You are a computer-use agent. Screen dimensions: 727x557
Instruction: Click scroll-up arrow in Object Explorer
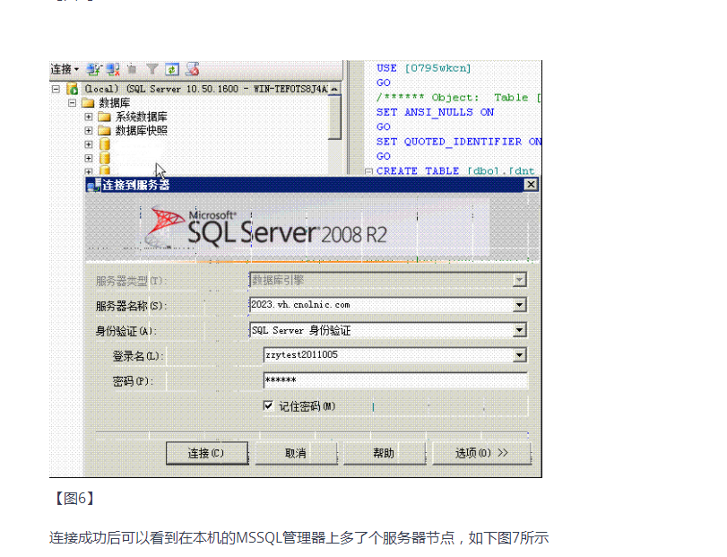[x=334, y=89]
